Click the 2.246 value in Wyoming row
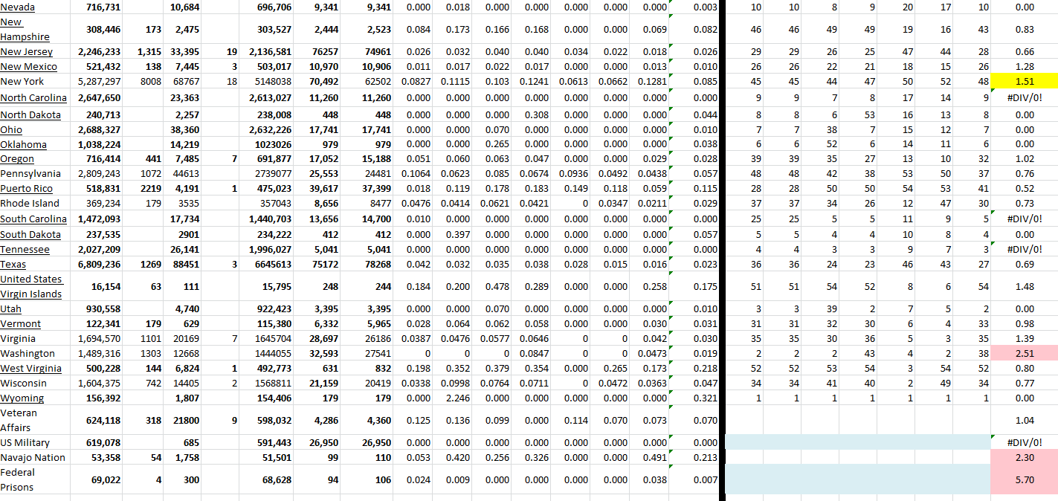This screenshot has width=1058, height=501. (457, 398)
